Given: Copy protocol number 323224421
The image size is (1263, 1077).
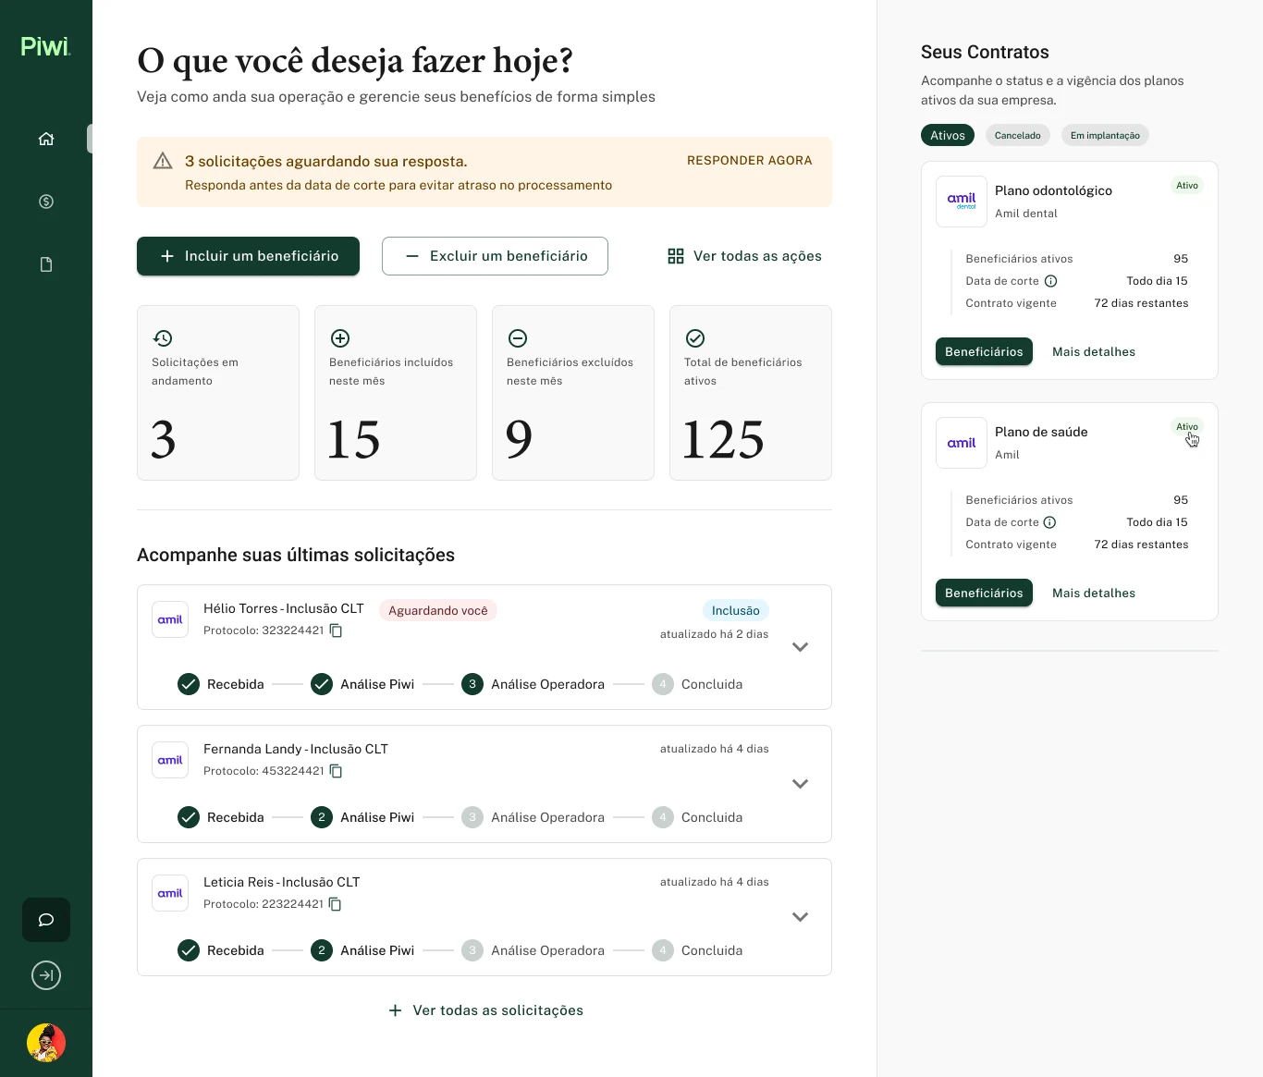Looking at the screenshot, I should (x=337, y=630).
